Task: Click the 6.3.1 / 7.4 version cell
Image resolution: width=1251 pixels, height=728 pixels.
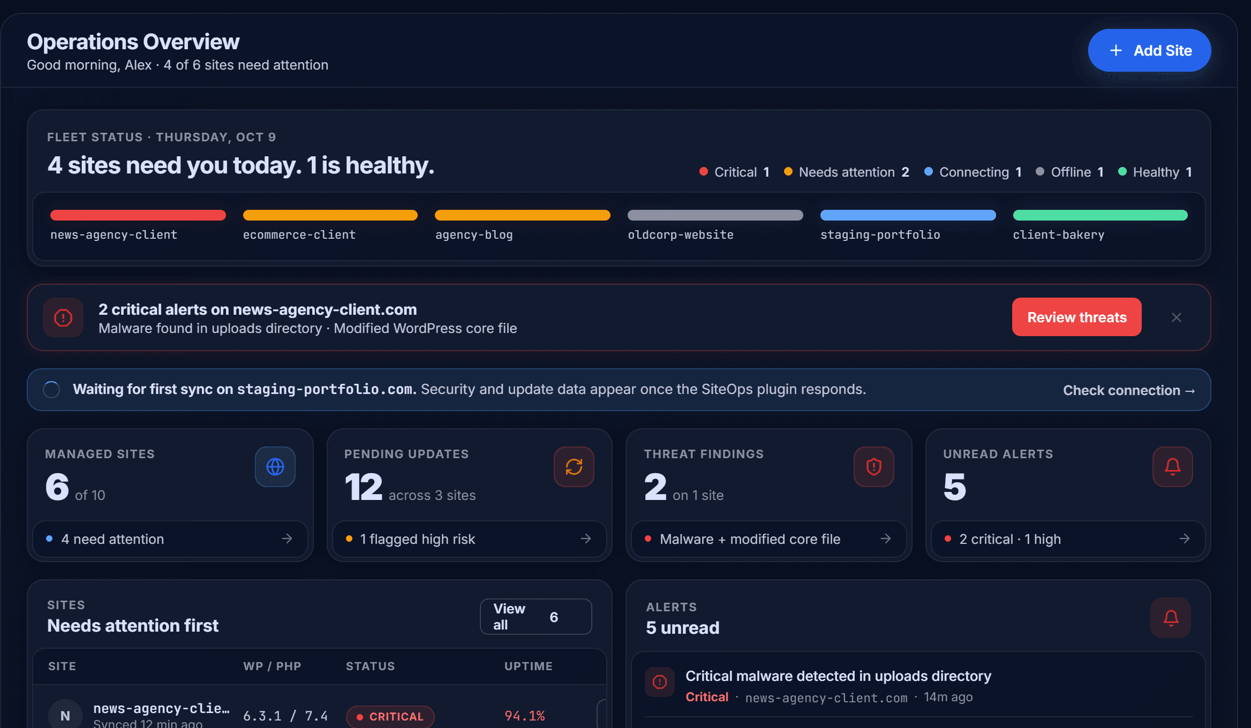Action: 285,716
